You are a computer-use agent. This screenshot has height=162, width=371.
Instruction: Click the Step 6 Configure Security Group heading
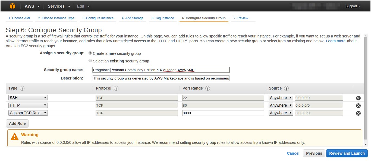click(x=54, y=30)
